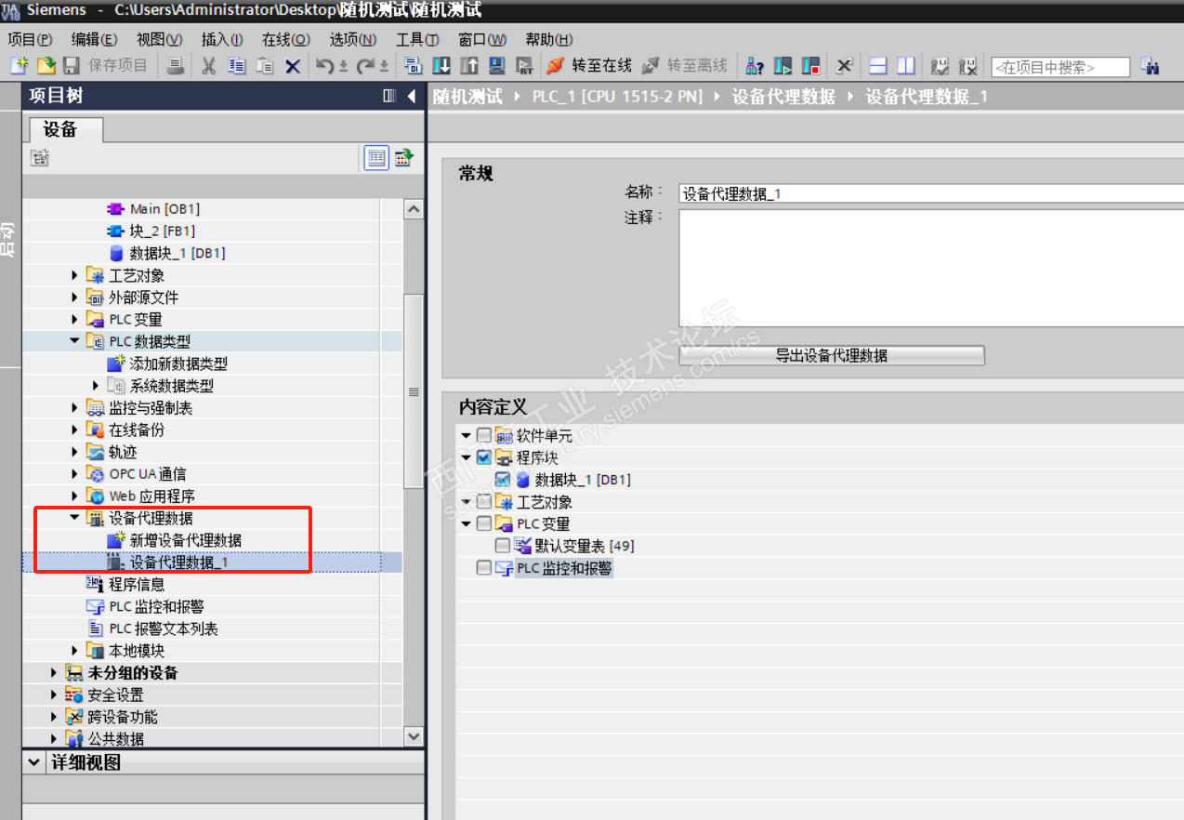Click the Print toolbar icon
This screenshot has width=1184, height=820.
[x=175, y=66]
